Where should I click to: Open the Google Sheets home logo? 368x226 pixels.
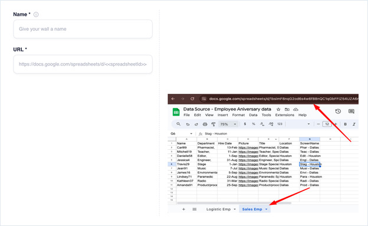(176, 112)
